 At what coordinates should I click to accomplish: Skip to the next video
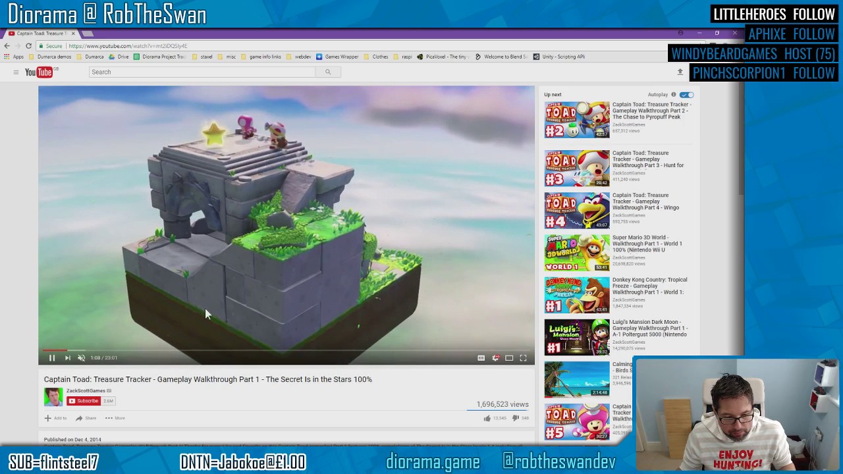coord(67,357)
